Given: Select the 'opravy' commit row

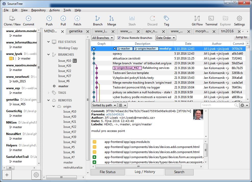Looking at the screenshot, I should 168,54.
